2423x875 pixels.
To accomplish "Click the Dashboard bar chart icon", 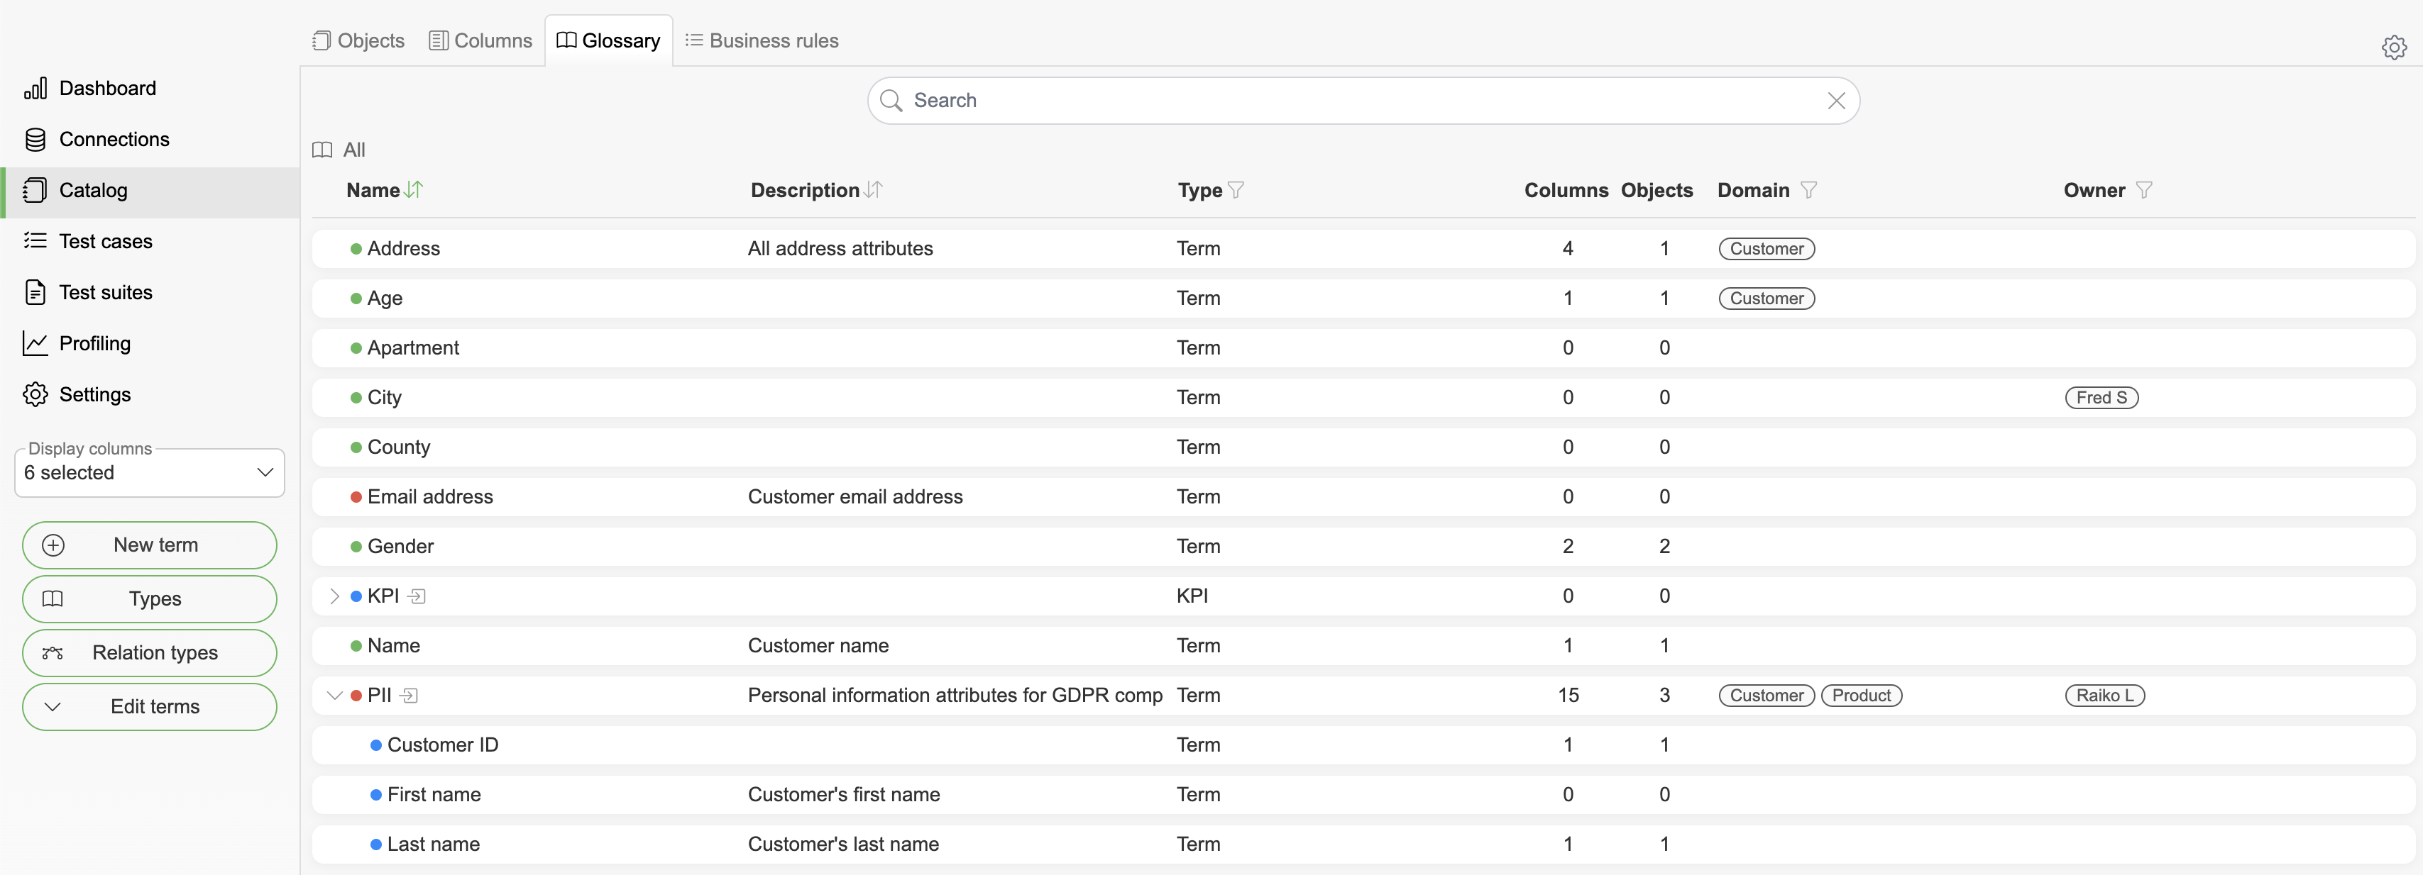I will 35,89.
